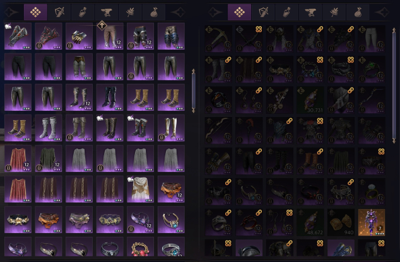Image resolution: width=400 pixels, height=262 pixels.
Task: Click the right panel's vertical scrollbar handle
Action: pos(394,86)
